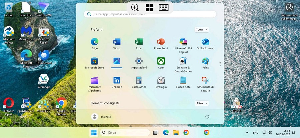
Task: Open the Cestino recycle bin on desktop
Action: (x=9, y=9)
